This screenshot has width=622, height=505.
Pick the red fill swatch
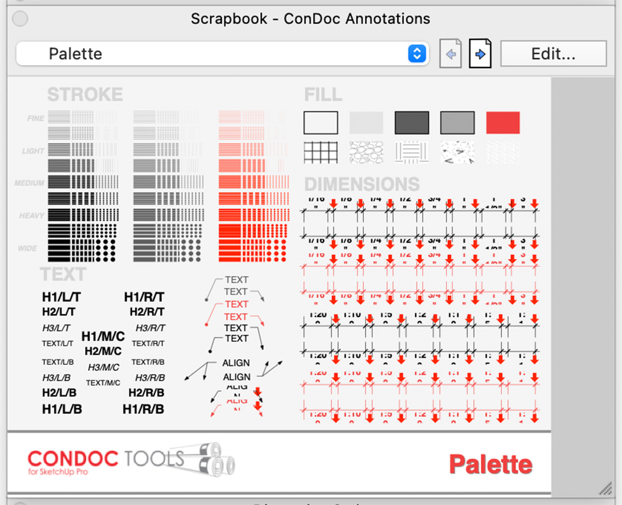pos(503,123)
